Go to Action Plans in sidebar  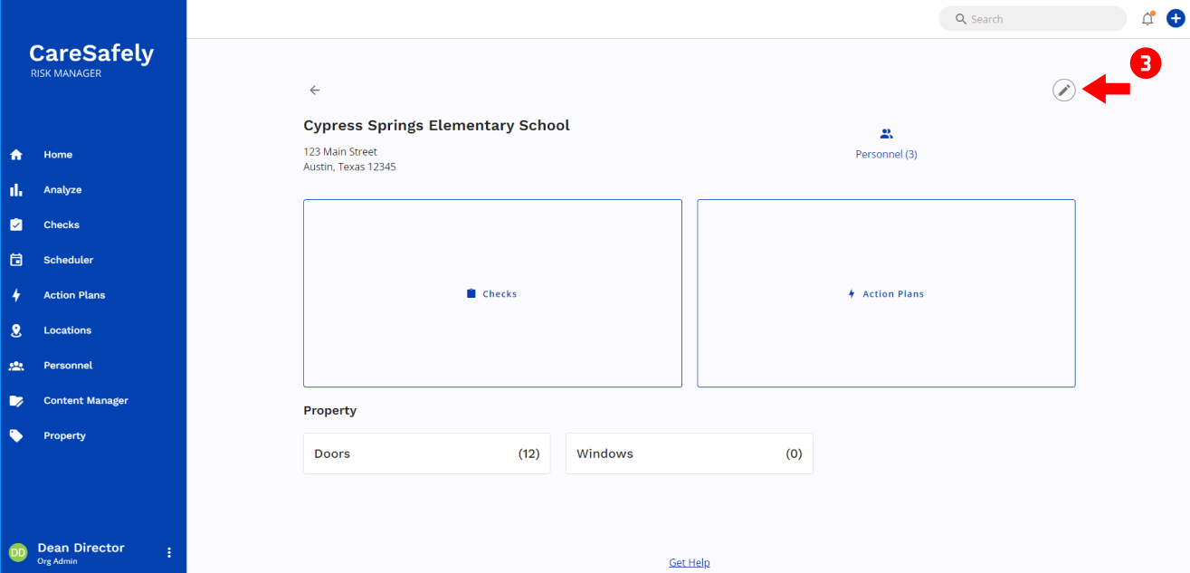click(x=74, y=295)
